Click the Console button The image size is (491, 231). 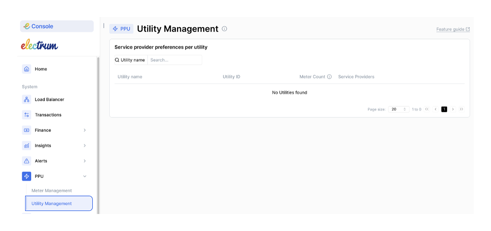pos(57,26)
